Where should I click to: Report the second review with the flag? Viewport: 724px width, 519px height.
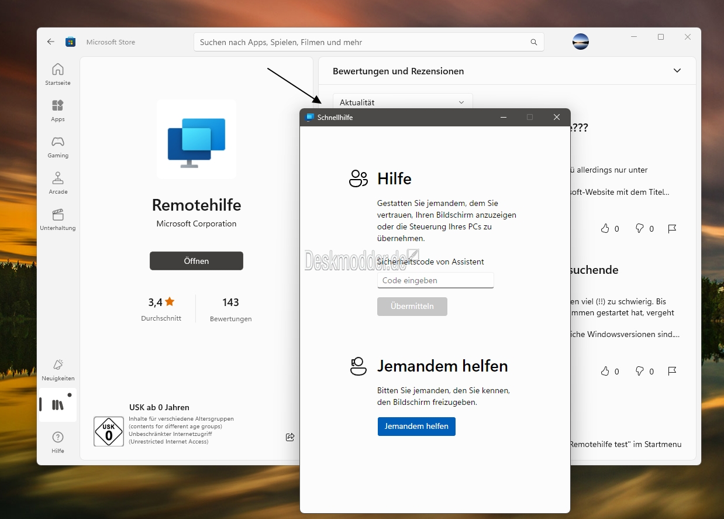[672, 372]
